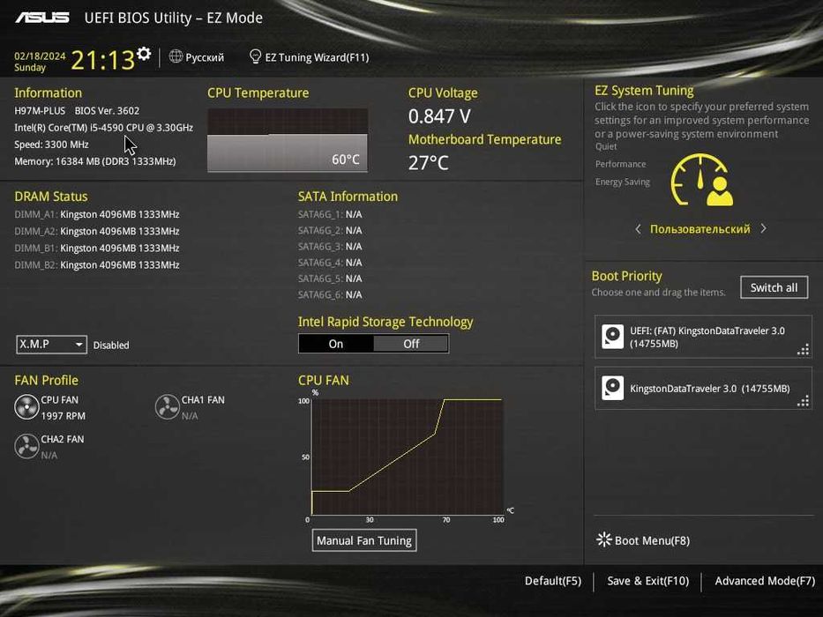Switch to Advanced Mode(F7)
This screenshot has height=617, width=823.
click(765, 581)
